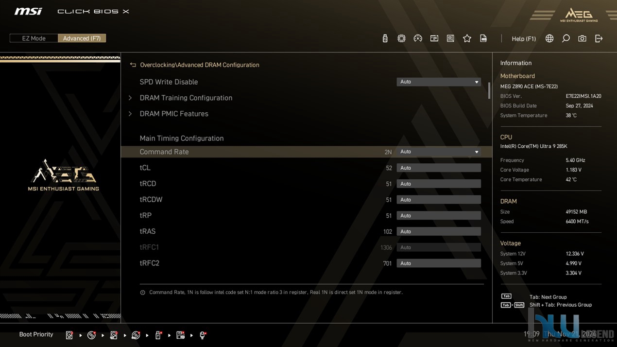This screenshot has width=617, height=347.
Task: Switch to EZ Mode
Action: click(34, 38)
